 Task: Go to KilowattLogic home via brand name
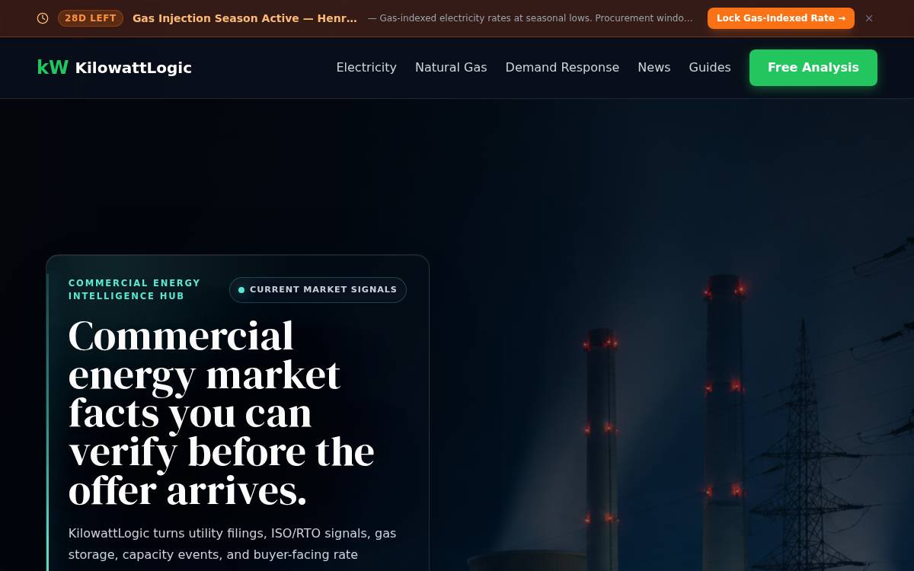point(133,68)
